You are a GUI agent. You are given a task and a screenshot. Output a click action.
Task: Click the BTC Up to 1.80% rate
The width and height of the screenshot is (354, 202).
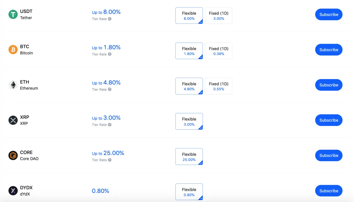pyautogui.click(x=106, y=48)
